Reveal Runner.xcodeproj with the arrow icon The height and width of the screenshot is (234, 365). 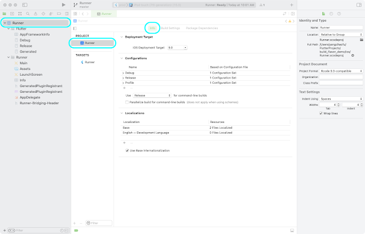pos(352,55)
